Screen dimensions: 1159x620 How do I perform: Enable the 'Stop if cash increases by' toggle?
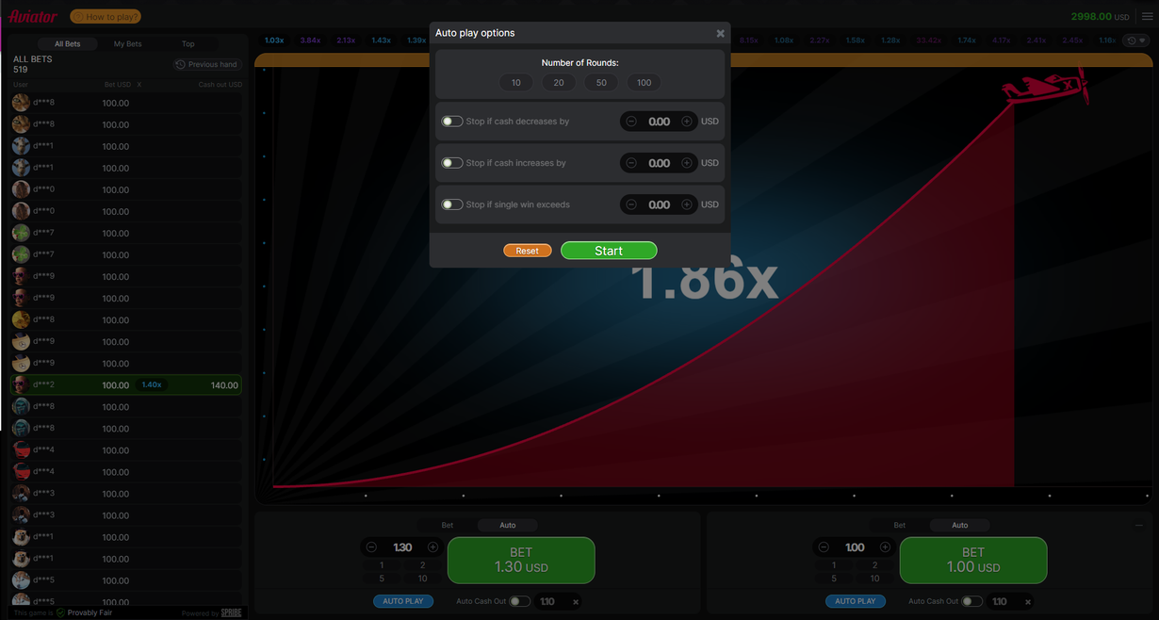pos(451,162)
